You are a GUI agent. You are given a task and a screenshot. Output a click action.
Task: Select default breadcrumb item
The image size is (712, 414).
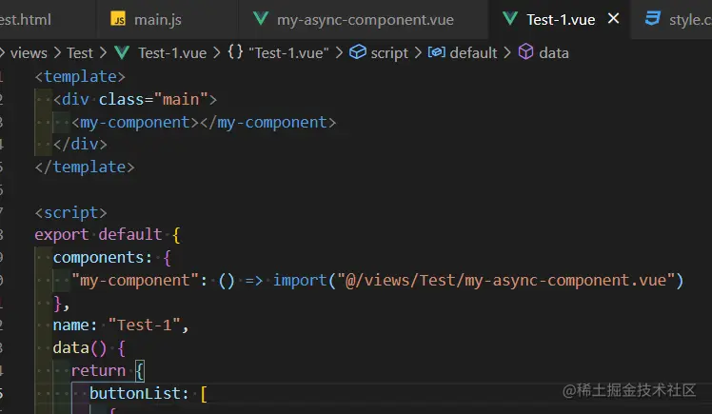pos(473,53)
